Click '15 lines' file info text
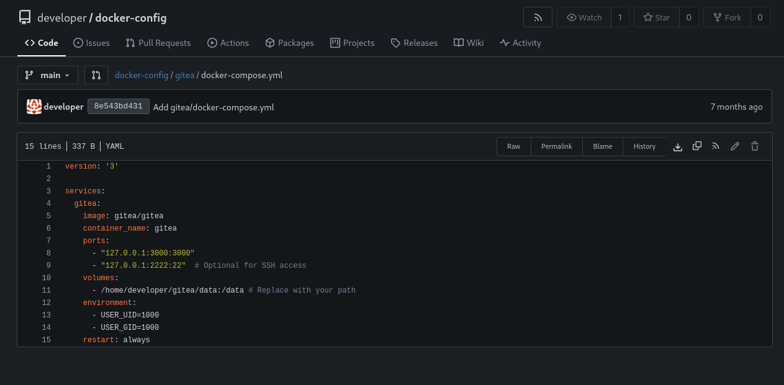The width and height of the screenshot is (784, 385). coord(43,146)
